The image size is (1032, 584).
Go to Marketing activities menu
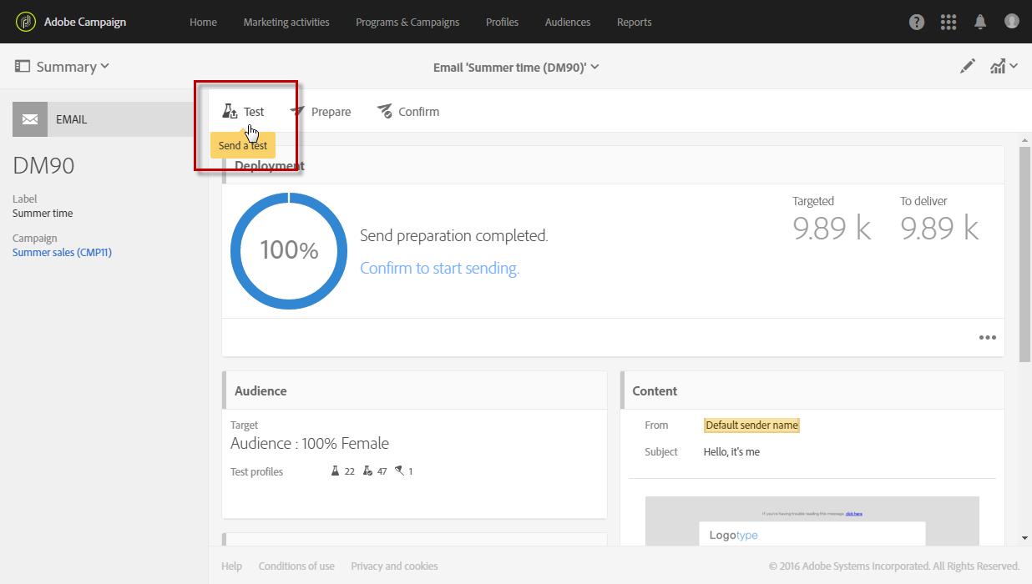point(286,23)
